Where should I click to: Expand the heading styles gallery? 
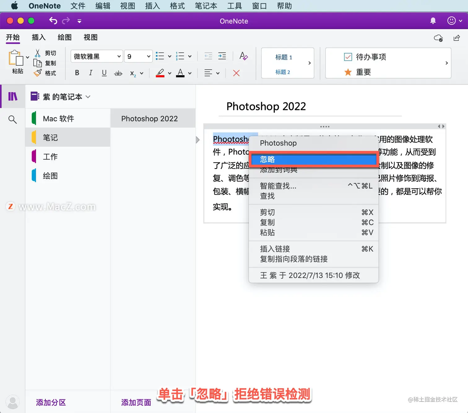(309, 63)
